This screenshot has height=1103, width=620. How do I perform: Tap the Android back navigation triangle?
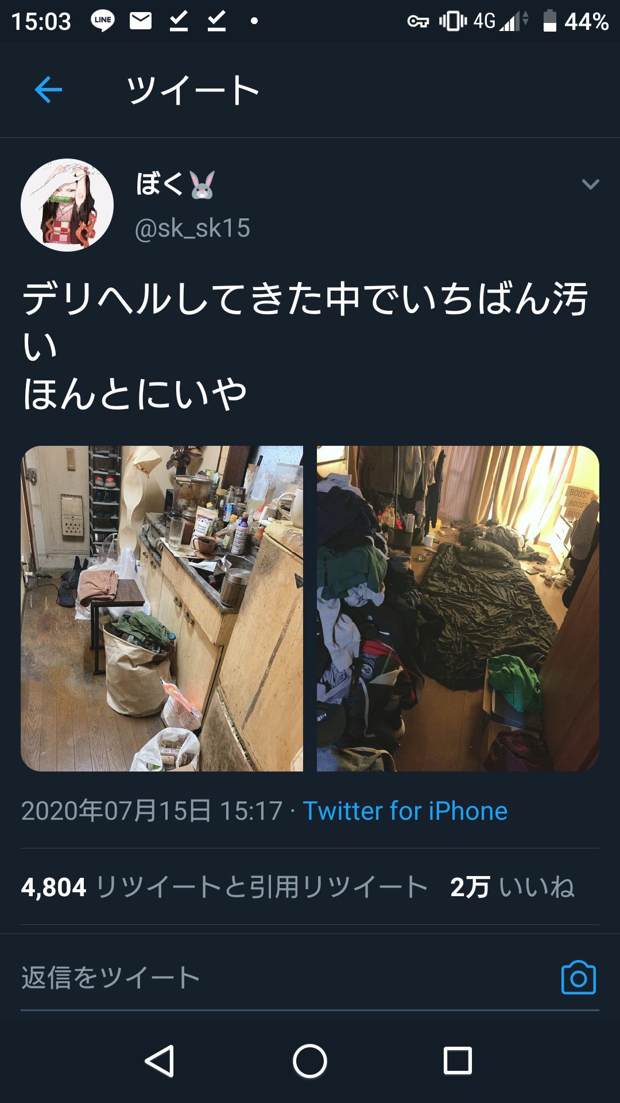tap(160, 1060)
